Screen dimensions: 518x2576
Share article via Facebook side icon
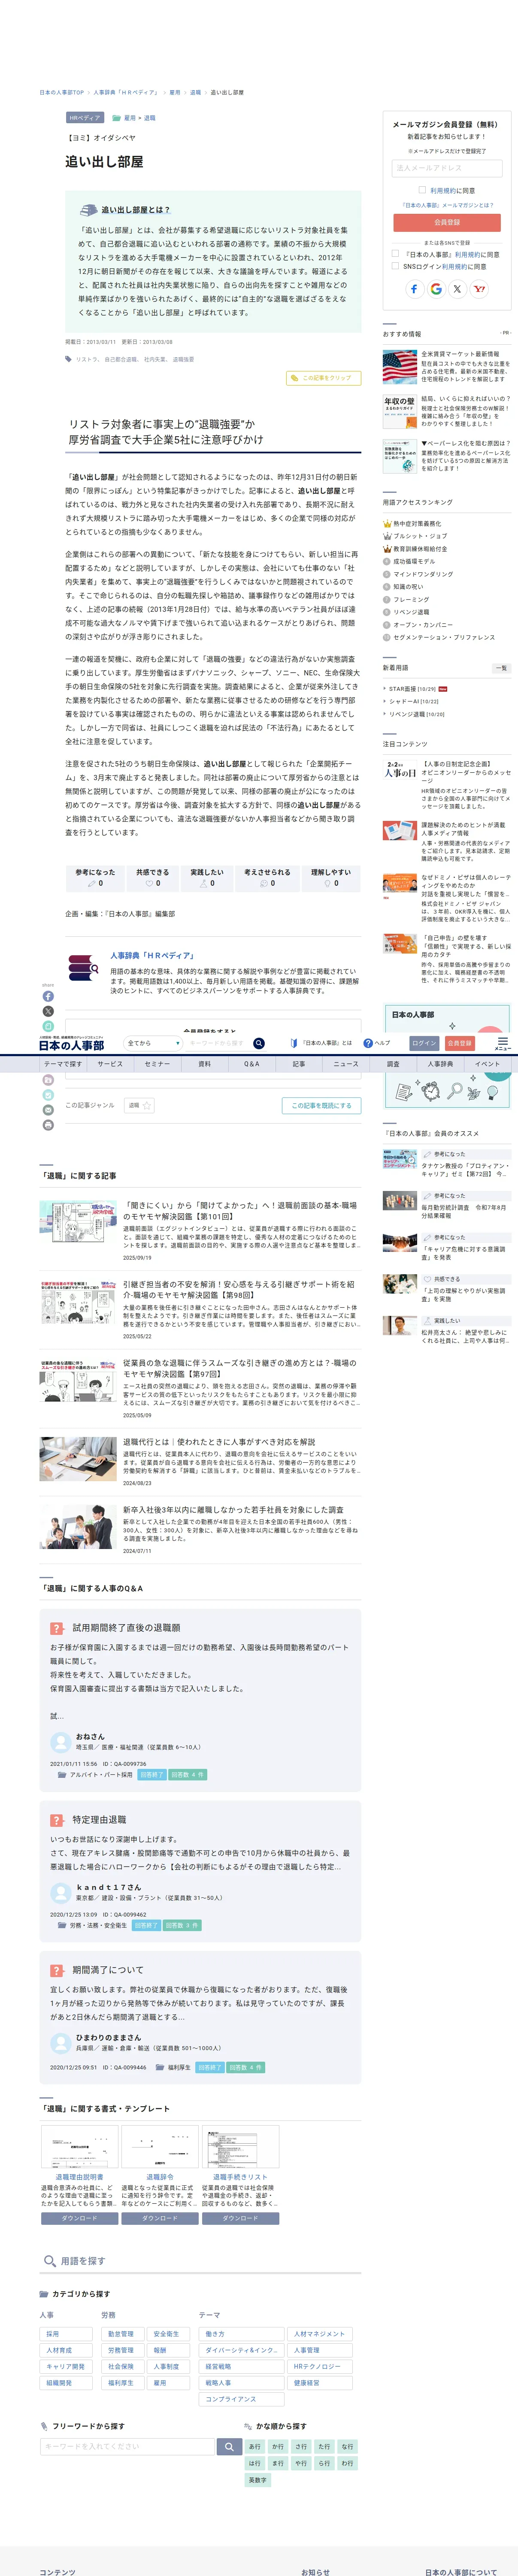pyautogui.click(x=48, y=996)
